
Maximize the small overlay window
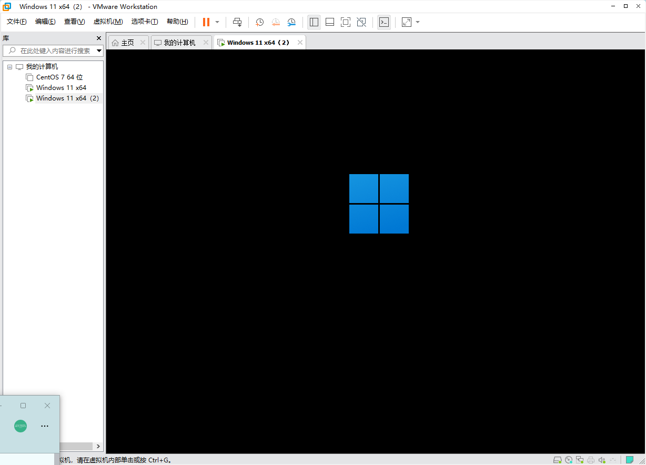click(23, 406)
